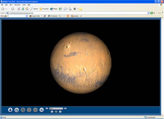Expand the address bar dropdown arrow

pos(148,13)
